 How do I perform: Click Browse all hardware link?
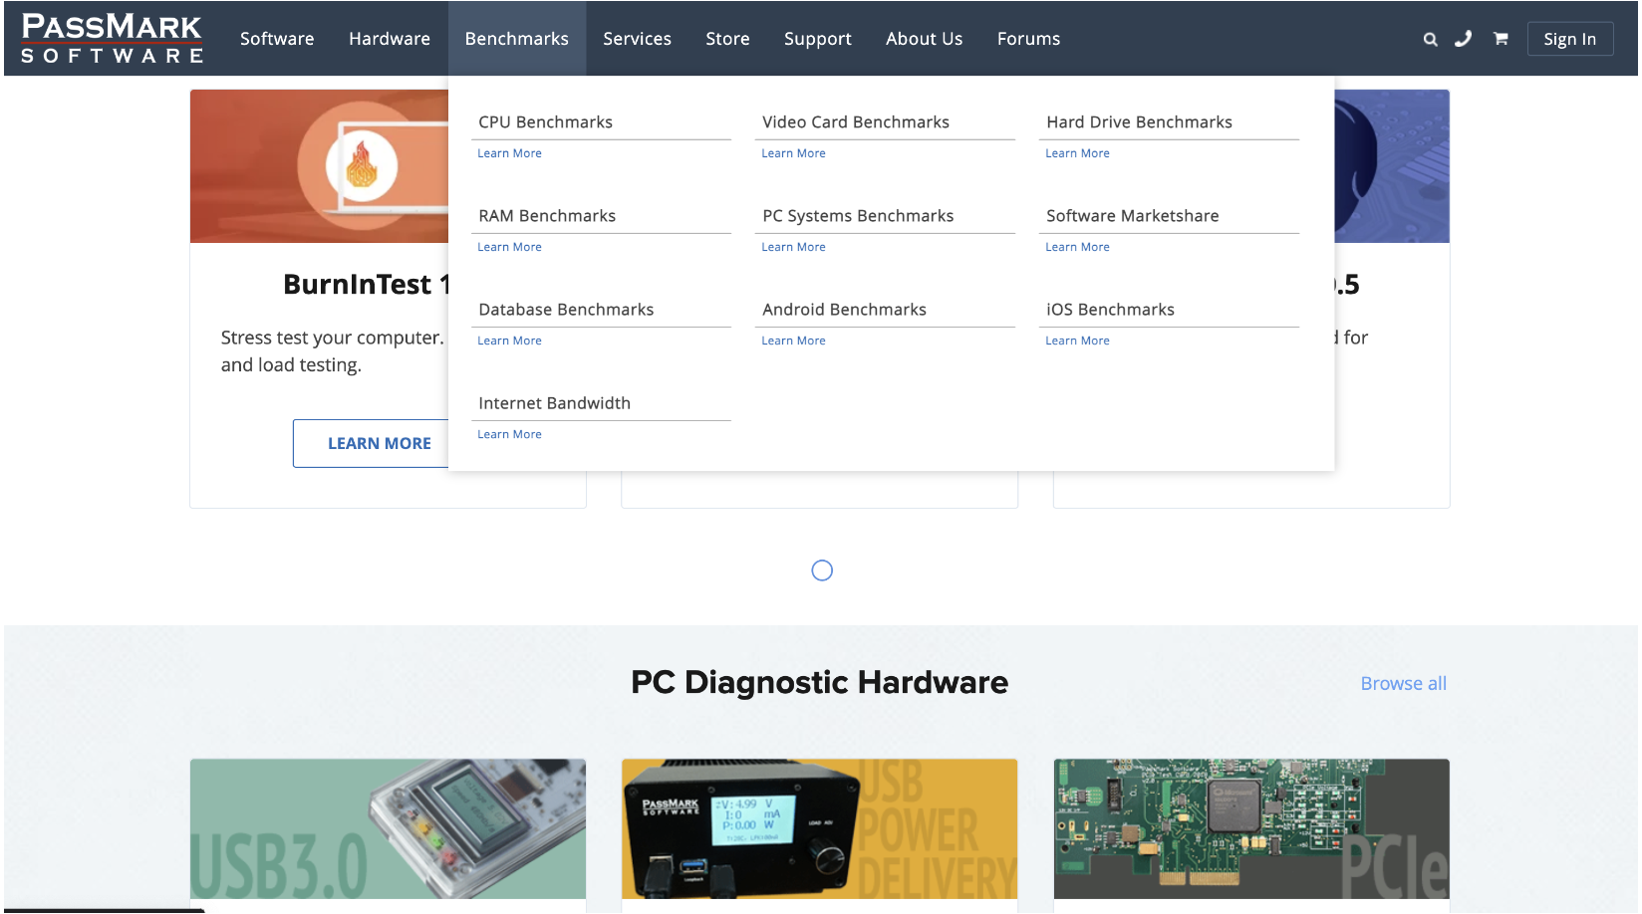click(x=1403, y=684)
